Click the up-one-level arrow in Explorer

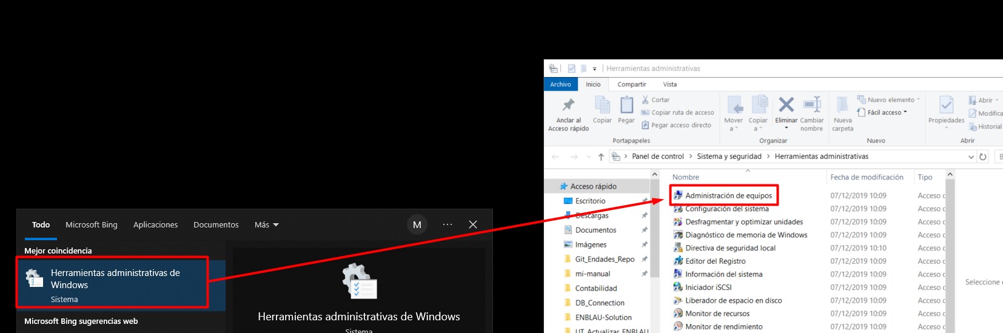(x=601, y=156)
